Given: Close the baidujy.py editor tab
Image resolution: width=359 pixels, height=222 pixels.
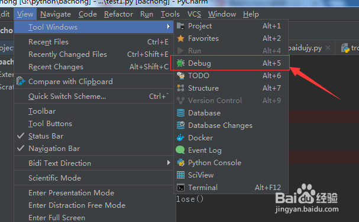Looking at the screenshot, I should [328, 48].
